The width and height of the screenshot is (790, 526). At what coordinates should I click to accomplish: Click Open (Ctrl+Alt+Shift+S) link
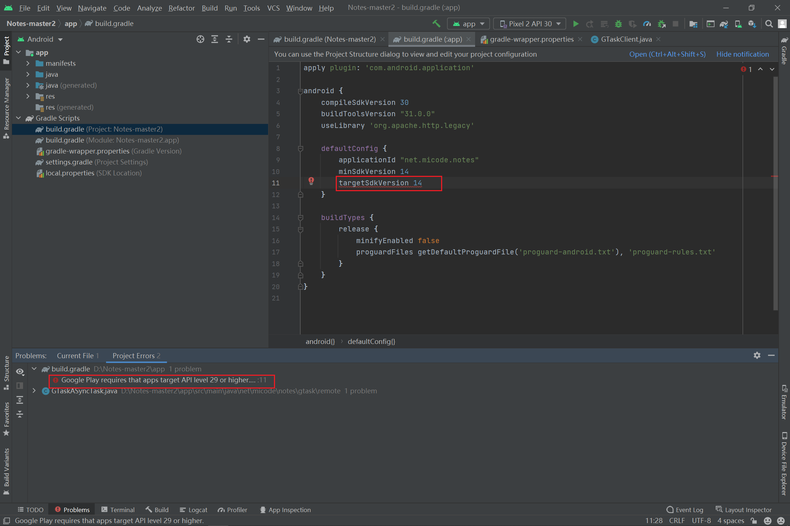tap(667, 54)
